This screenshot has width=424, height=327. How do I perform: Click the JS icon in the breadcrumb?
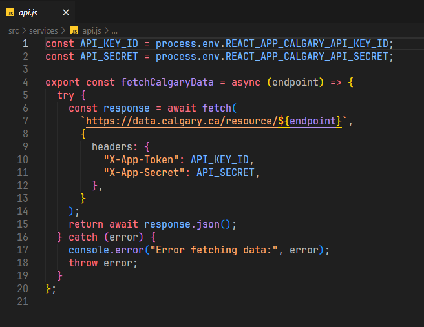(74, 31)
